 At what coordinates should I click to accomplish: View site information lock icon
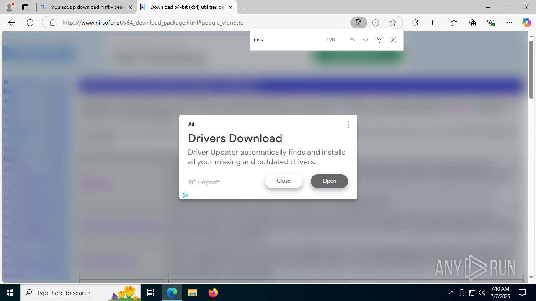tap(53, 23)
